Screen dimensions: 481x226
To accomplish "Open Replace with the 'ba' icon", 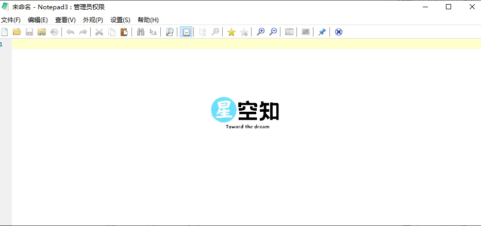I will pyautogui.click(x=153, y=32).
